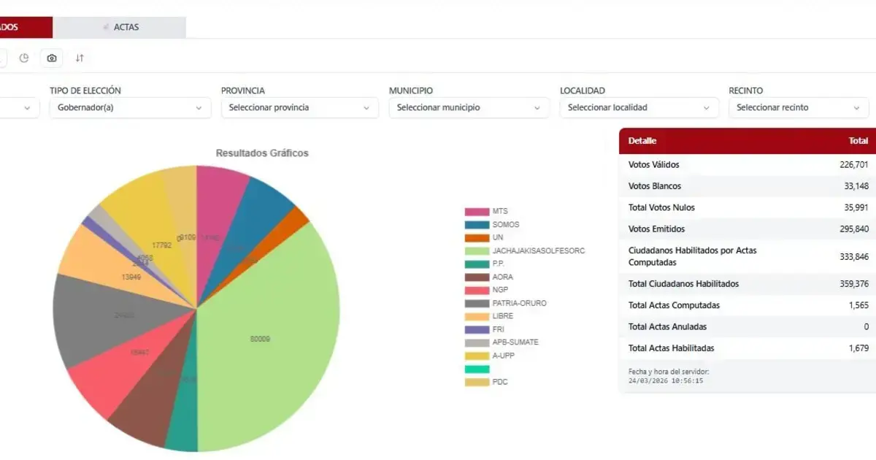Open the Provincia selector
This screenshot has height=460, width=876.
[x=300, y=107]
